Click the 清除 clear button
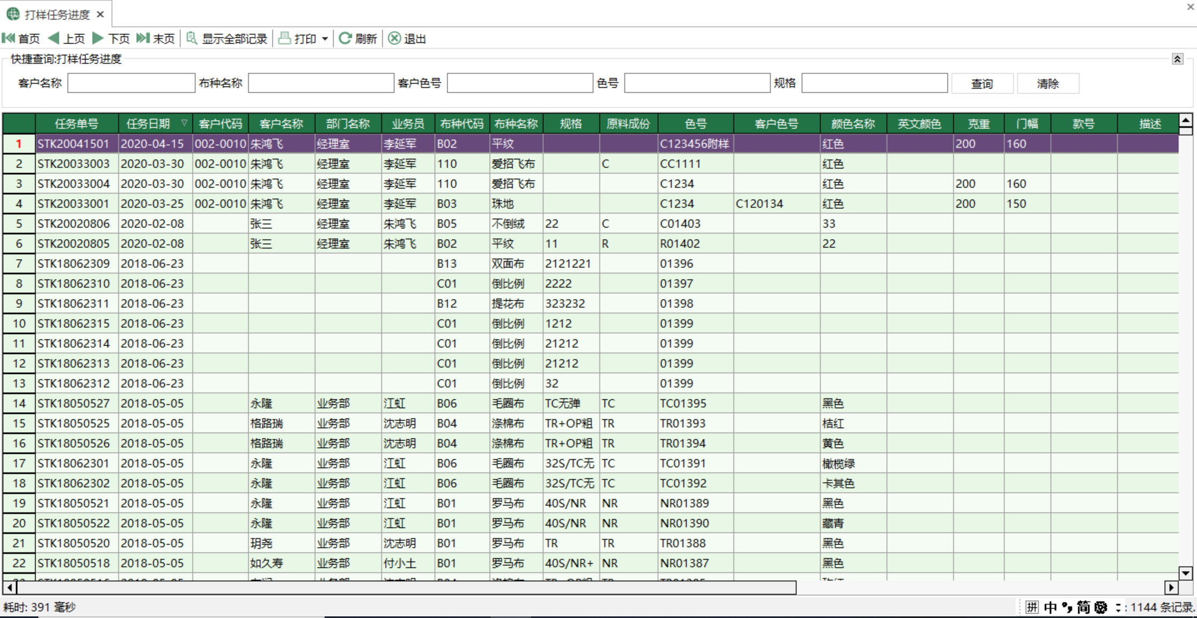This screenshot has width=1197, height=618. click(x=1048, y=84)
